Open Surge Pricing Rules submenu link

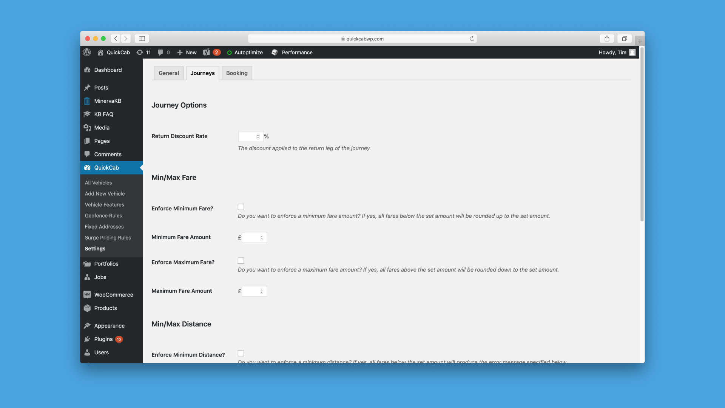pyautogui.click(x=108, y=238)
